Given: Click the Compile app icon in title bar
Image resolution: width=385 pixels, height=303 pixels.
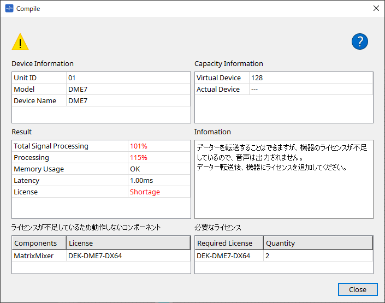Looking at the screenshot, I should click(9, 8).
